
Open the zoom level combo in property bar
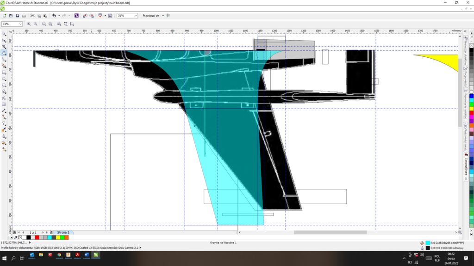(x=20, y=24)
